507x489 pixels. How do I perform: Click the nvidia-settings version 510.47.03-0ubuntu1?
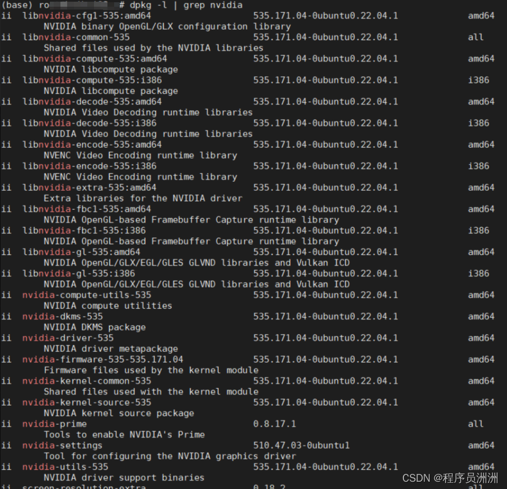click(x=301, y=445)
